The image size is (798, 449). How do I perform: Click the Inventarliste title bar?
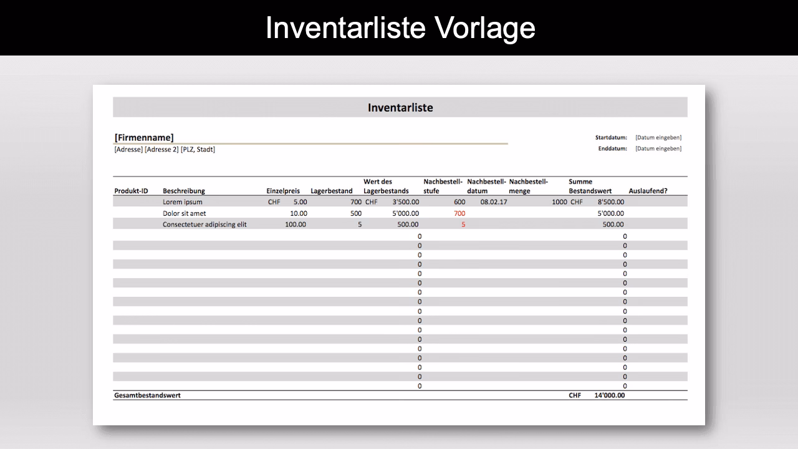click(400, 107)
